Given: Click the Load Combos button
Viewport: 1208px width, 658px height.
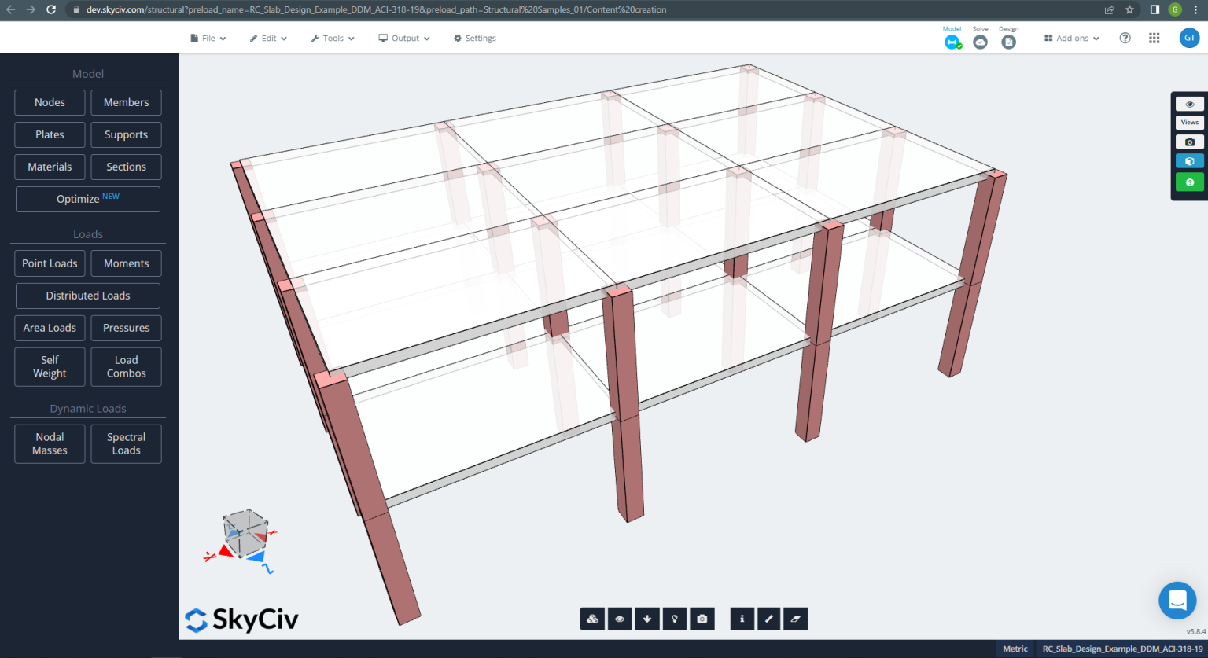Looking at the screenshot, I should click(126, 366).
